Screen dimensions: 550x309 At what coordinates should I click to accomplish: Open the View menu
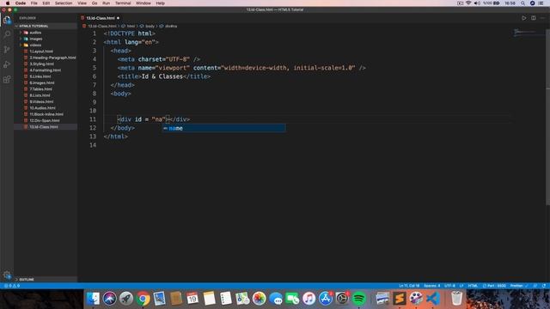tap(82, 3)
